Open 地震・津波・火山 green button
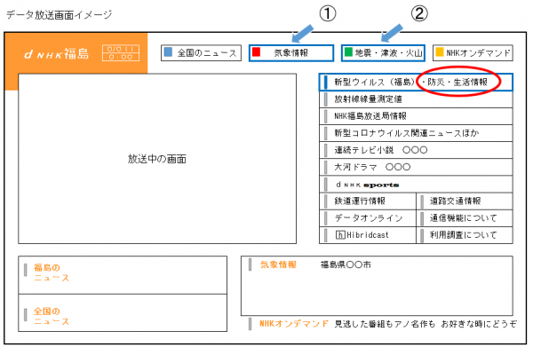The image size is (533, 347). click(x=383, y=53)
